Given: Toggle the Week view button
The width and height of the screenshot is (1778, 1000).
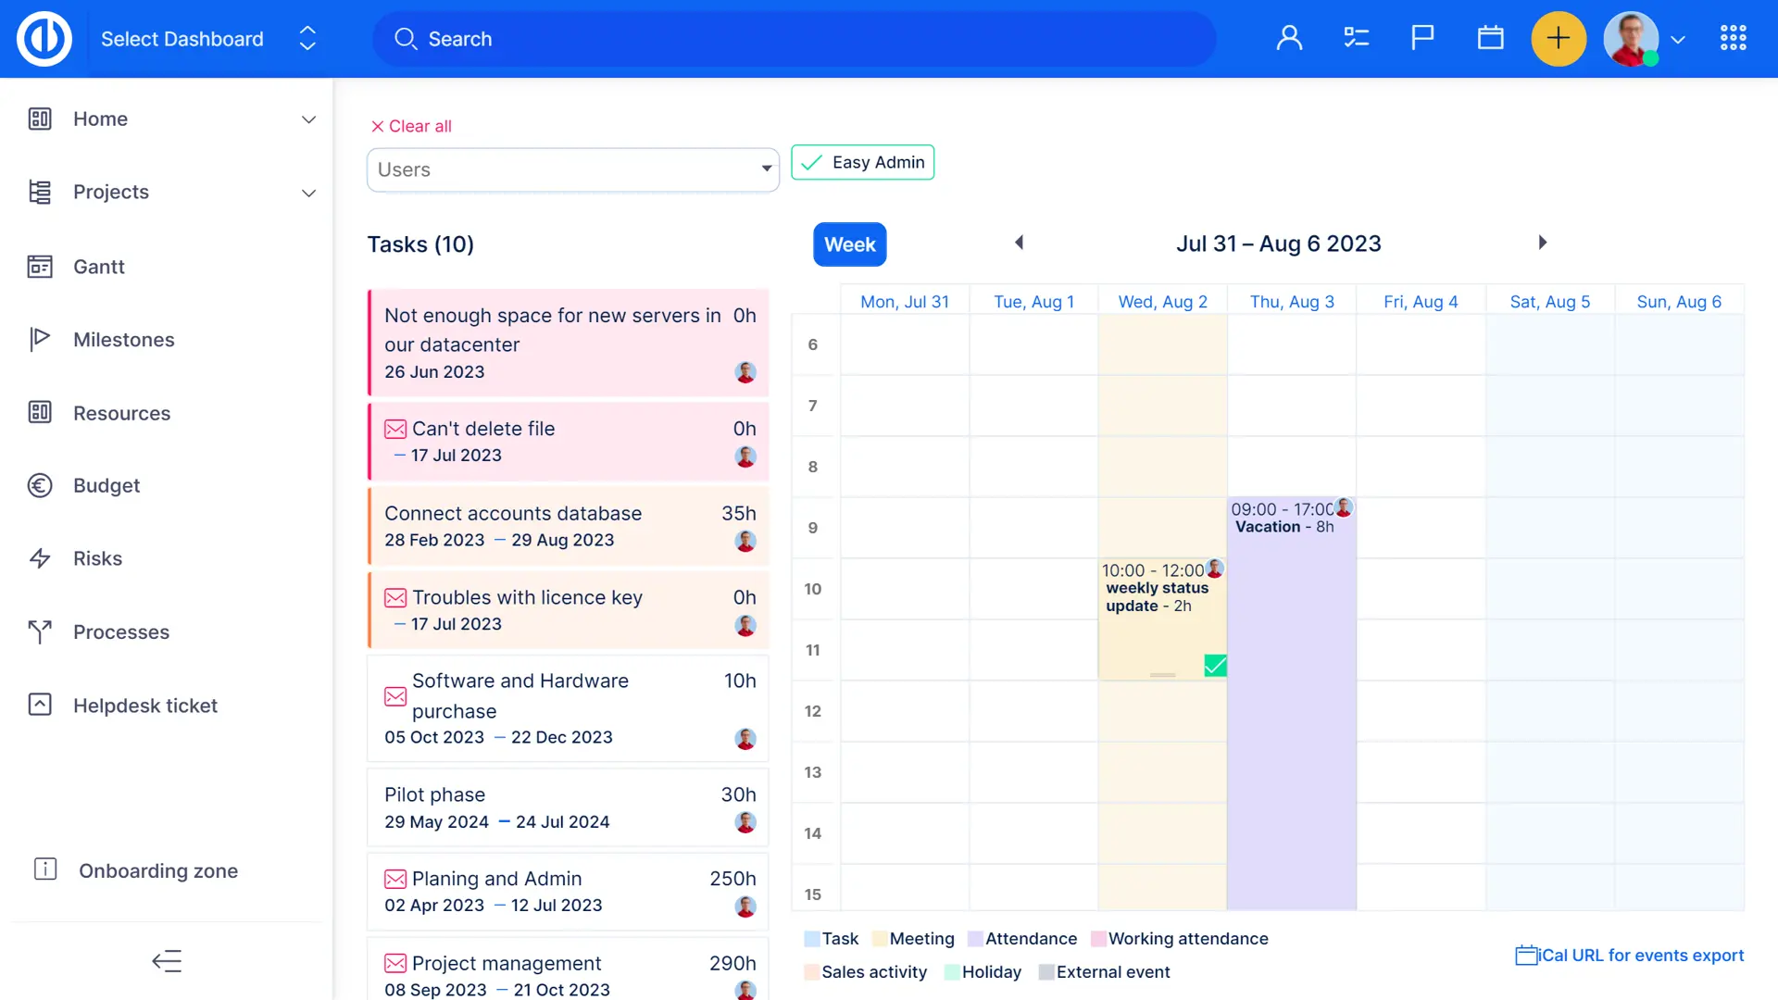Looking at the screenshot, I should click(x=849, y=244).
